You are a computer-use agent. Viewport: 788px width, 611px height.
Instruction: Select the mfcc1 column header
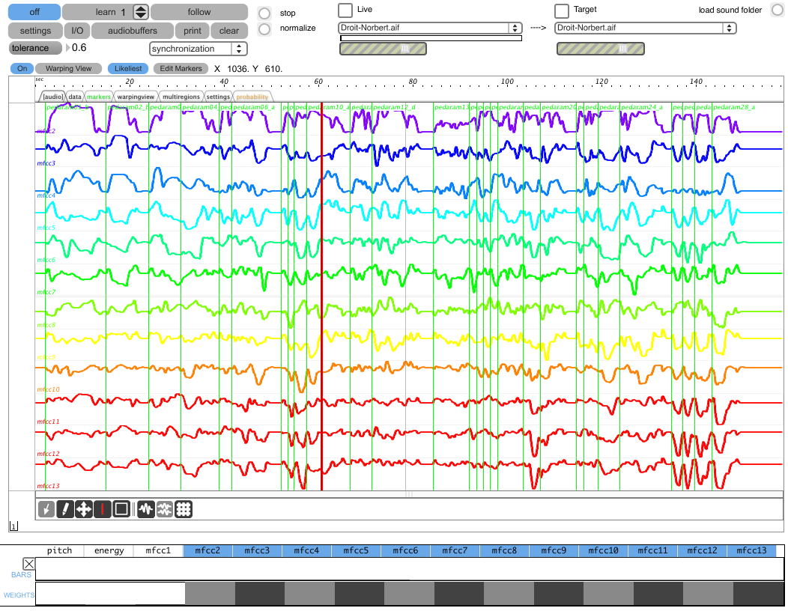pos(158,550)
